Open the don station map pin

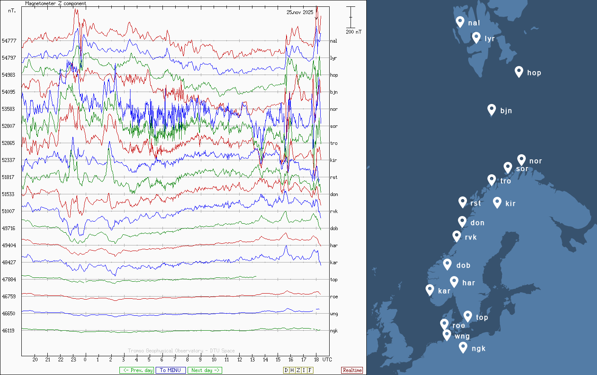pos(462,222)
